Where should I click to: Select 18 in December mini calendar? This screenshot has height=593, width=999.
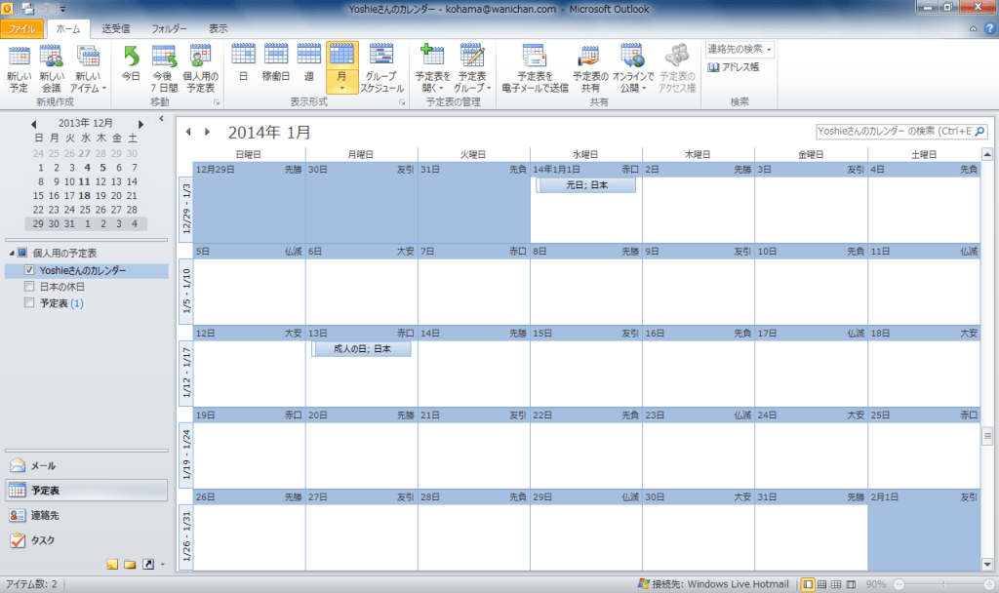click(84, 195)
